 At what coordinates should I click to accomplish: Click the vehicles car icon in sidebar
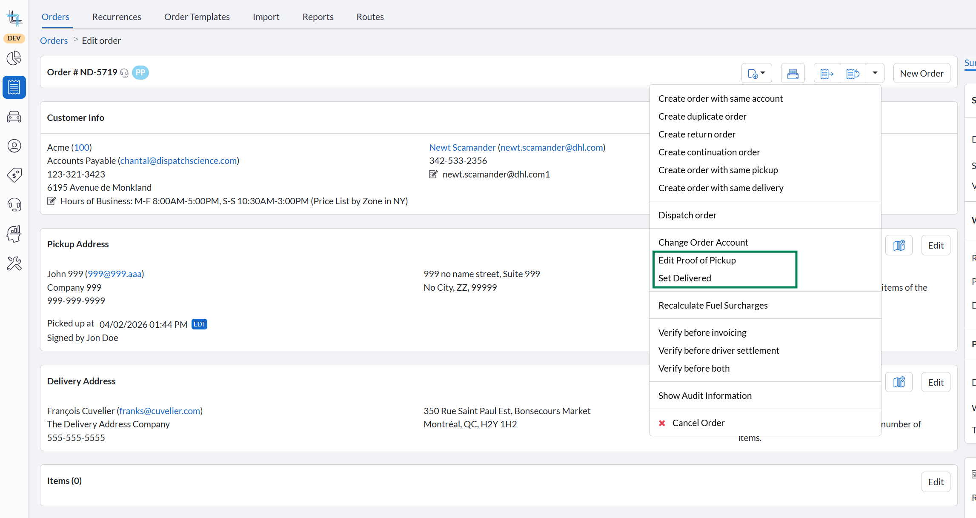pyautogui.click(x=14, y=117)
